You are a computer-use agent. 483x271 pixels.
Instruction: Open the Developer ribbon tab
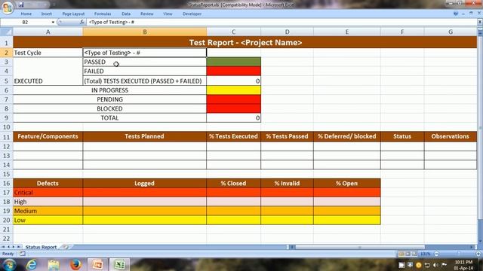[x=192, y=14]
